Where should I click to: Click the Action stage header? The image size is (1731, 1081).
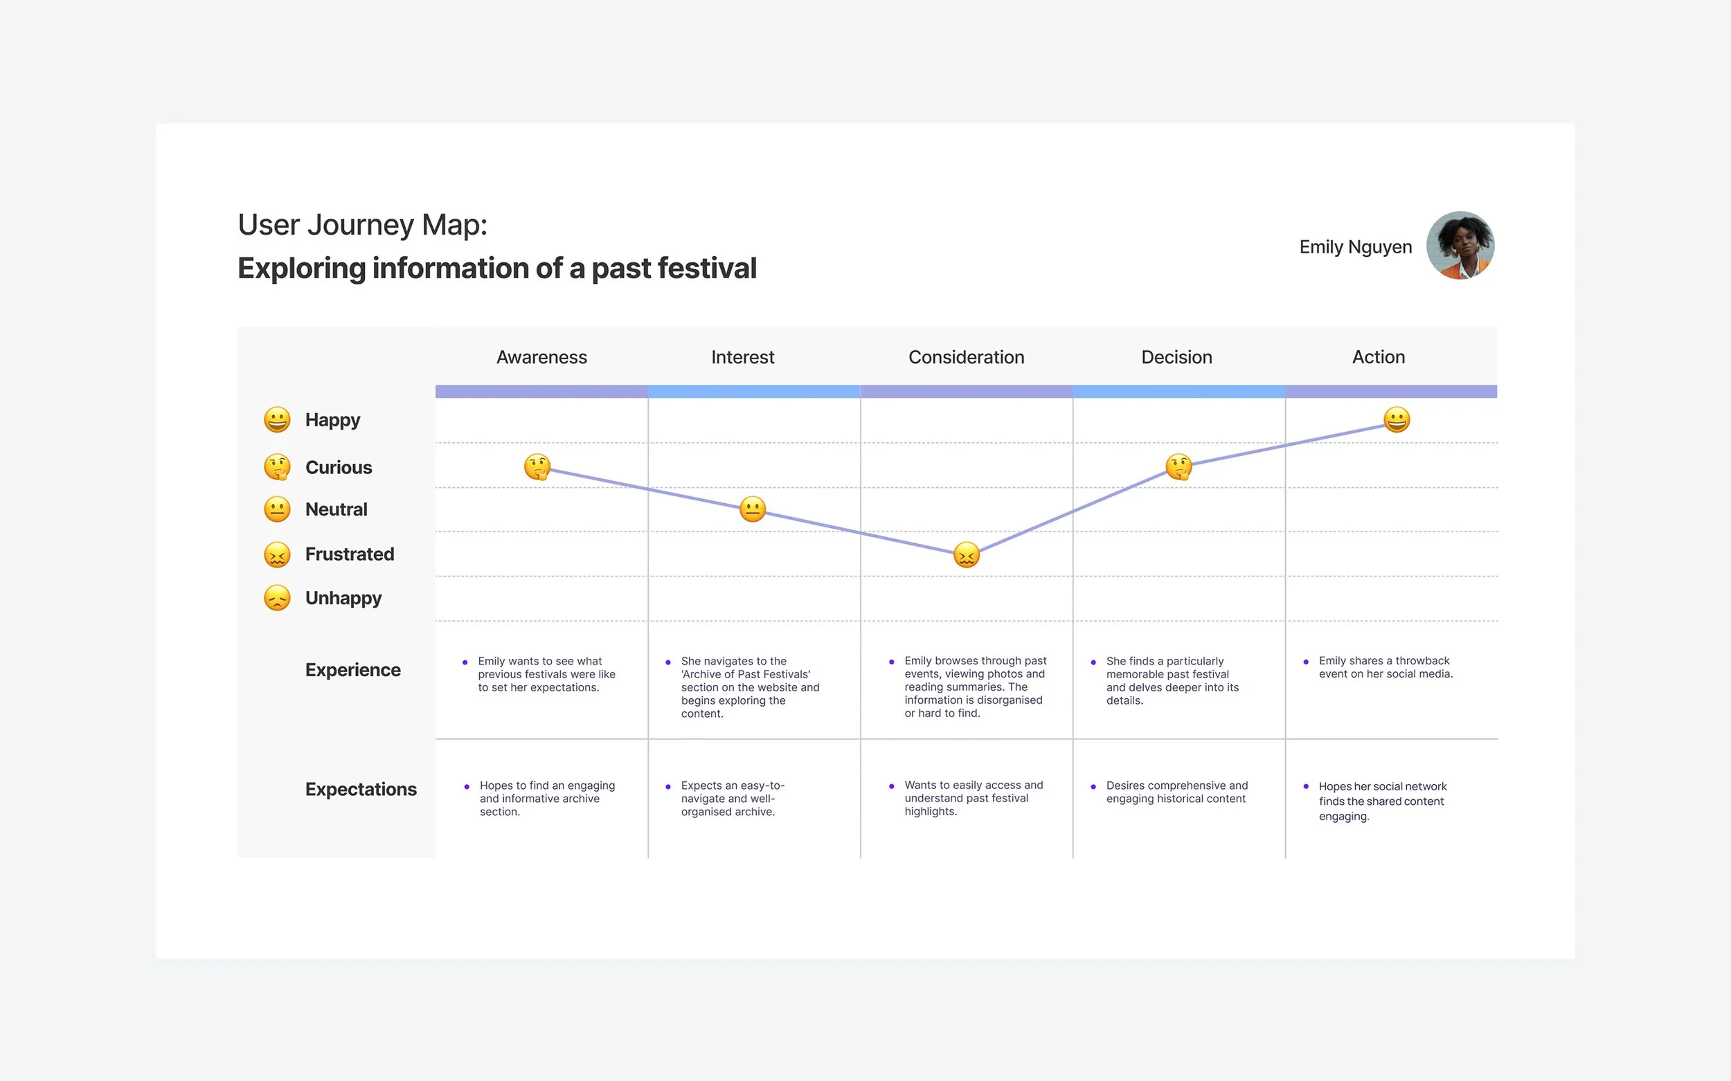point(1379,357)
